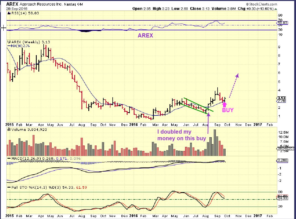Click the 10.0M volume axis label

click(x=283, y=137)
